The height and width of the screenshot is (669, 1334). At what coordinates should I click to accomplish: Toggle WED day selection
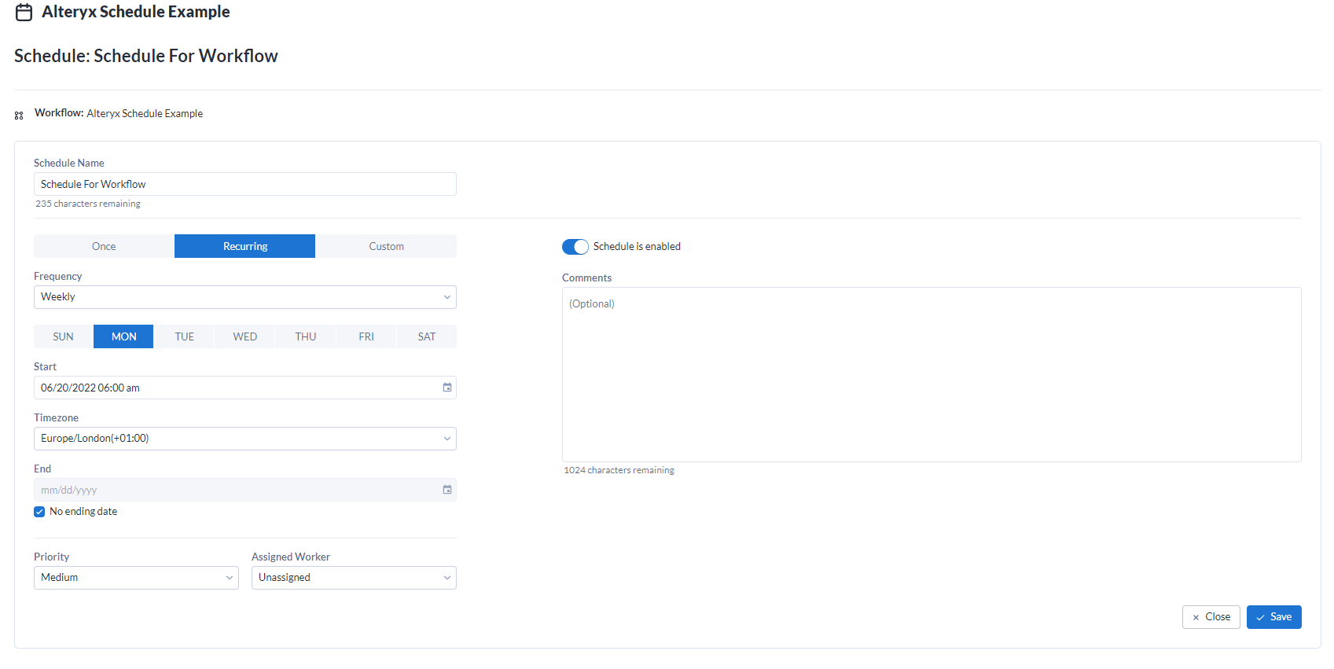244,336
